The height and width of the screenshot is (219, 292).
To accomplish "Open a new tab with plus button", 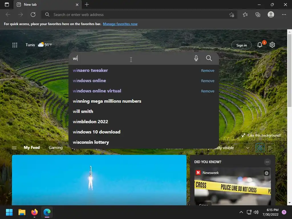I will point(87,5).
